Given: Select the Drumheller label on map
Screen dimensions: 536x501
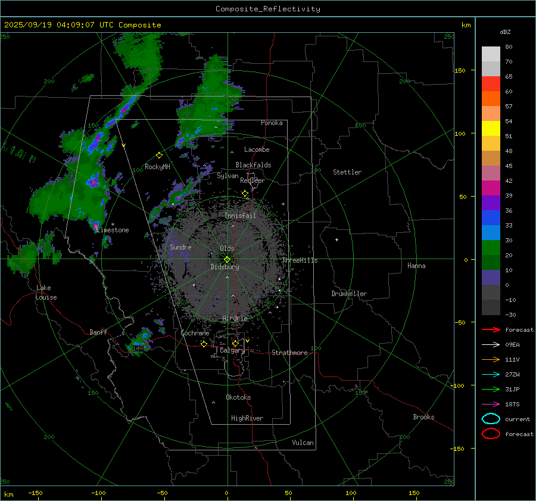Looking at the screenshot, I should (x=349, y=294).
